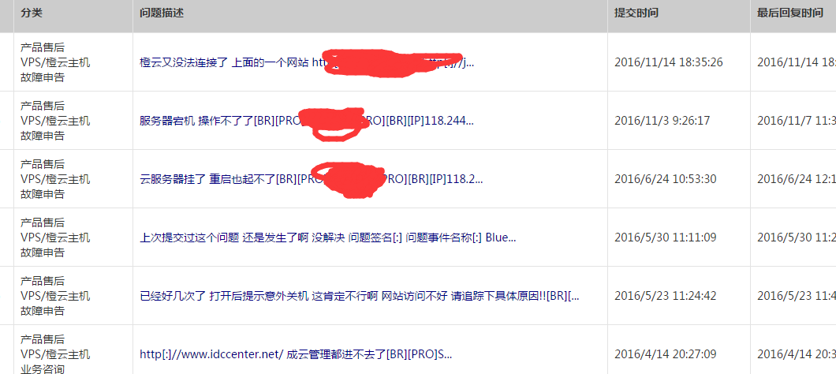Open ticket 已经好几次了 打开后提示意外关机

pos(360,296)
